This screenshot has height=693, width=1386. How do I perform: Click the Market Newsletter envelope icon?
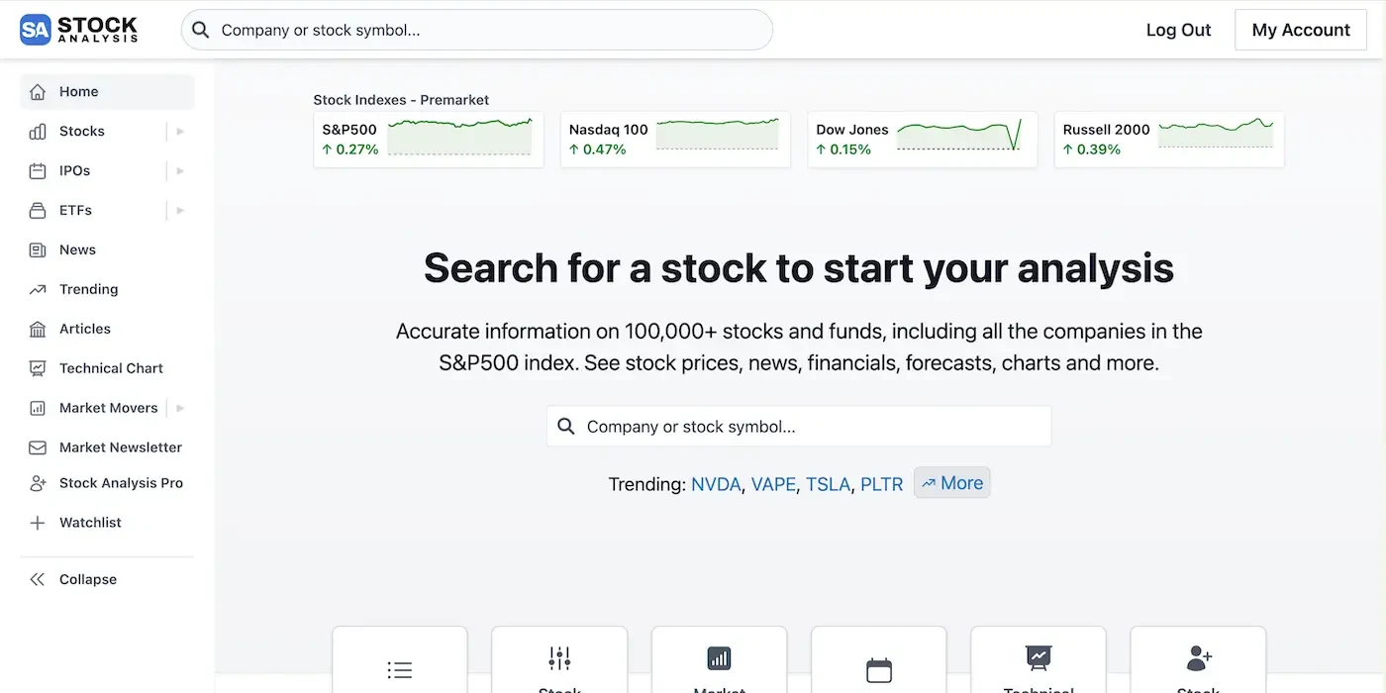[38, 447]
